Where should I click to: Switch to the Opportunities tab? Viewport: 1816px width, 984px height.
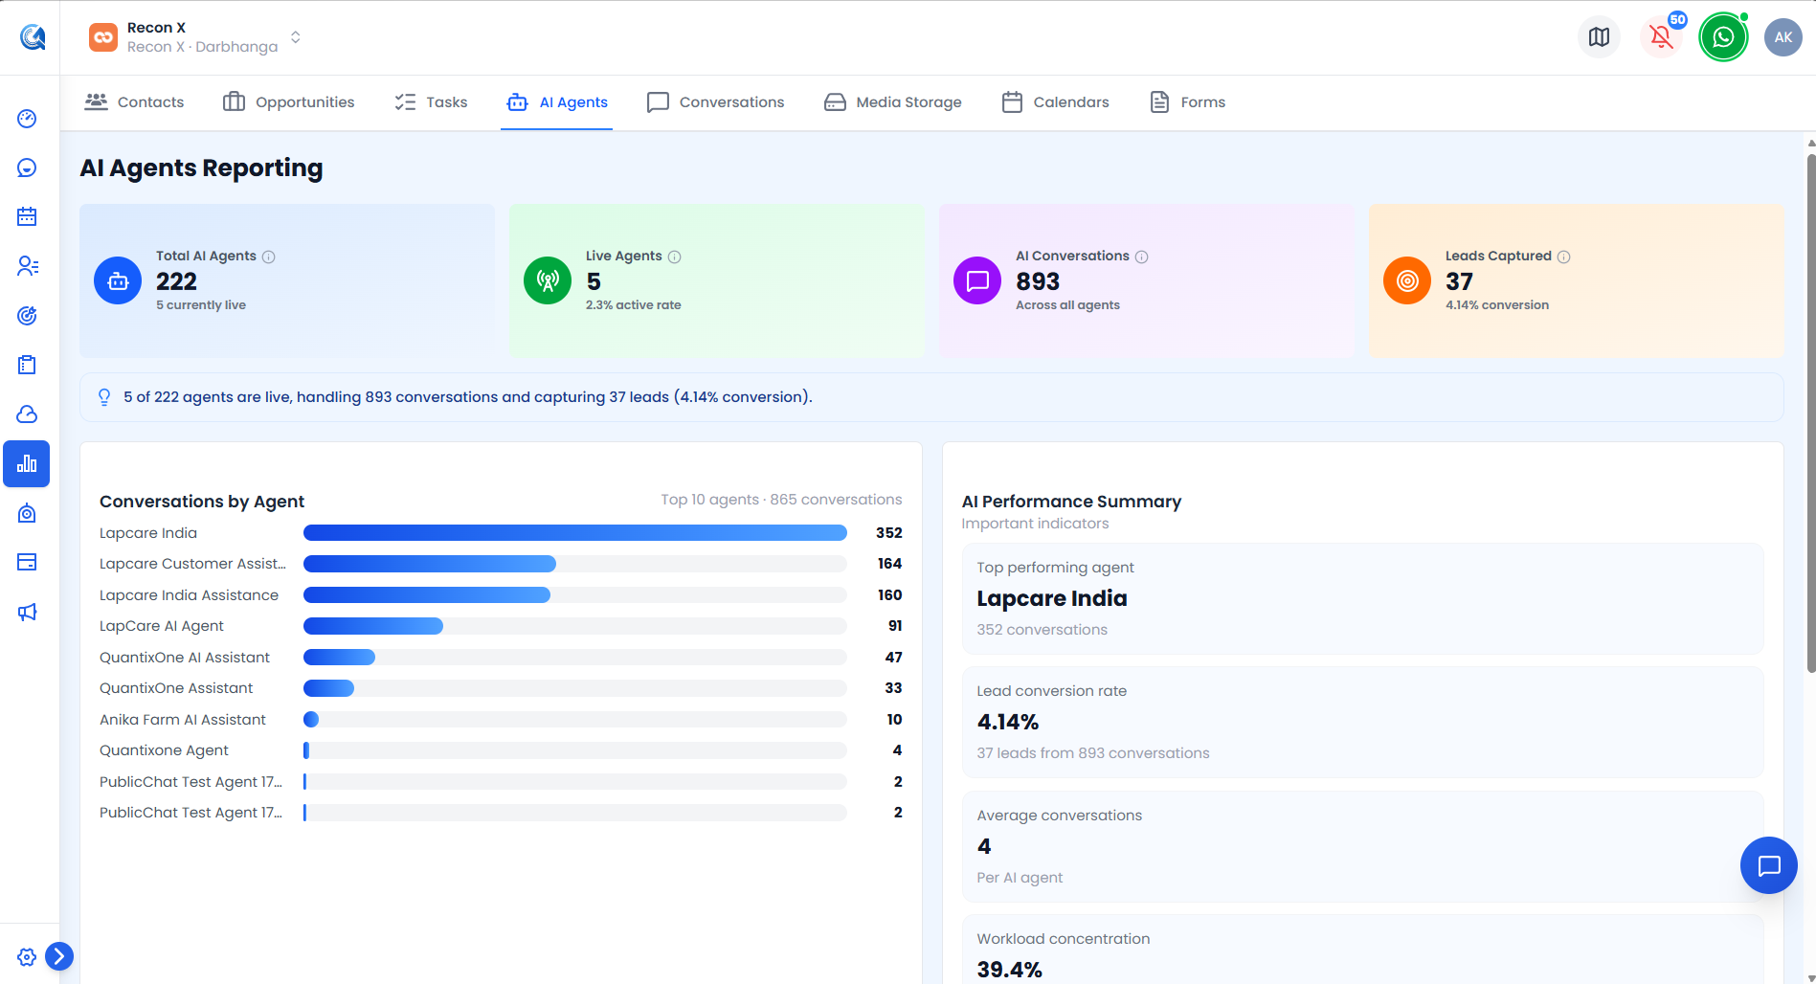coord(289,102)
